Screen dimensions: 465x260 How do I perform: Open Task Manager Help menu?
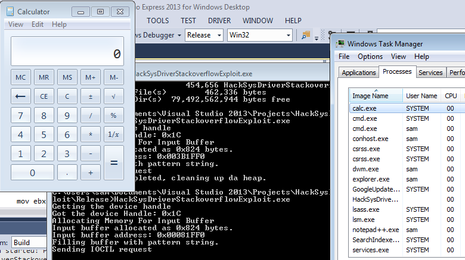click(x=421, y=57)
